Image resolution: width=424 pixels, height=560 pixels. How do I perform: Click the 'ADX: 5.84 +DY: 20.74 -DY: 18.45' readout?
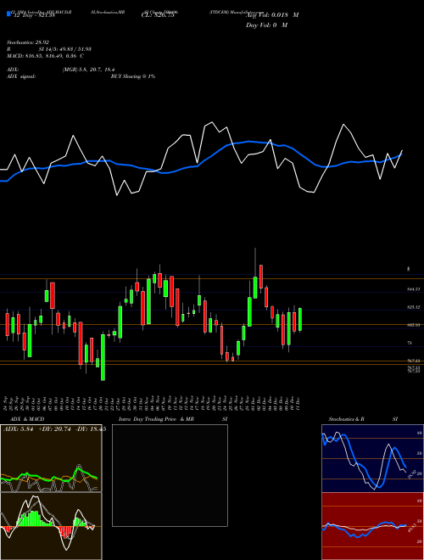(x=54, y=429)
